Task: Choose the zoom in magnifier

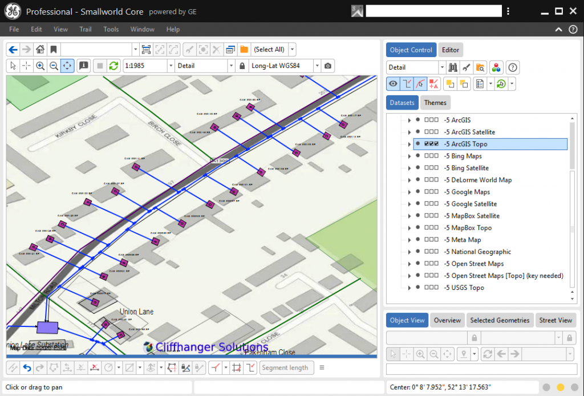Action: click(40, 66)
